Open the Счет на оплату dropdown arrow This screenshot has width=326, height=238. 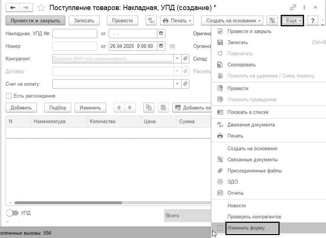(177, 84)
